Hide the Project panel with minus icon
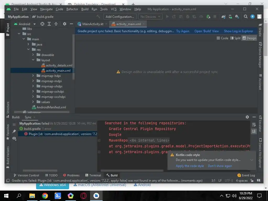This screenshot has width=268, height=201. pyautogui.click(x=71, y=24)
